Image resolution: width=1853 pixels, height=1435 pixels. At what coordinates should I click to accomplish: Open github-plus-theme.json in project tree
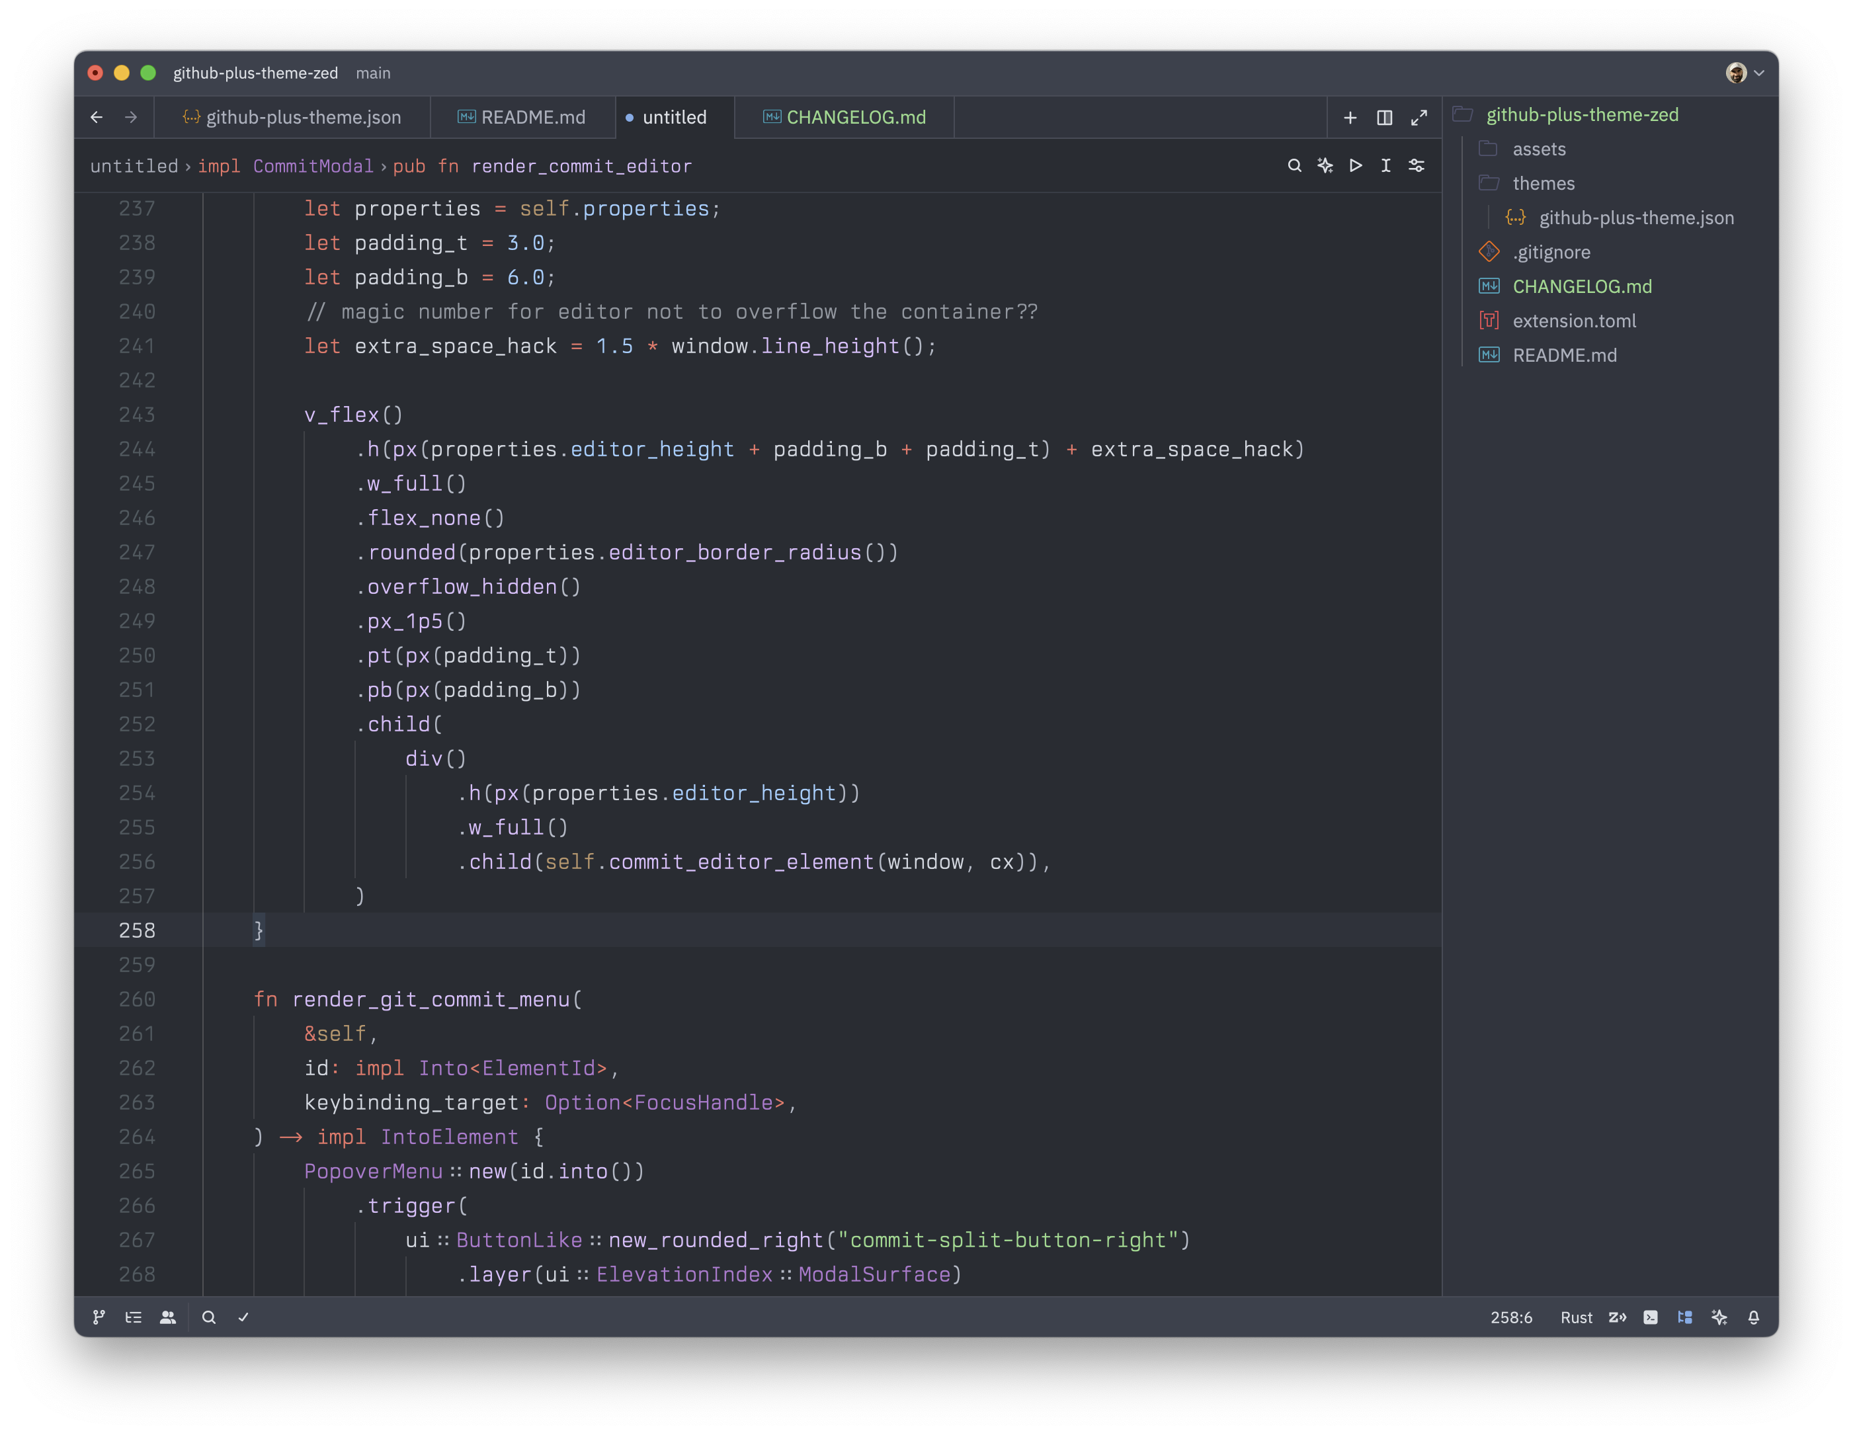coord(1636,218)
